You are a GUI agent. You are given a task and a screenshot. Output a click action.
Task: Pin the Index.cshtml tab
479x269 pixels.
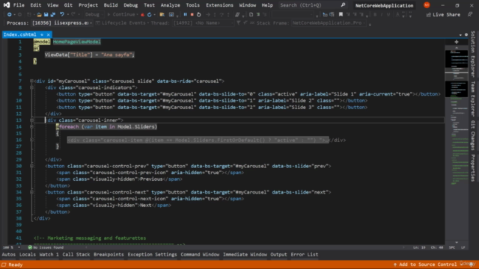pyautogui.click(x=42, y=34)
